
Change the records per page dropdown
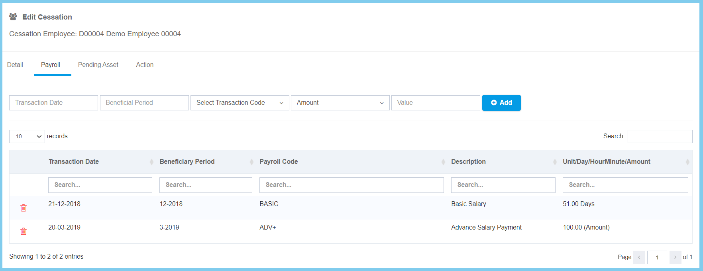(27, 136)
